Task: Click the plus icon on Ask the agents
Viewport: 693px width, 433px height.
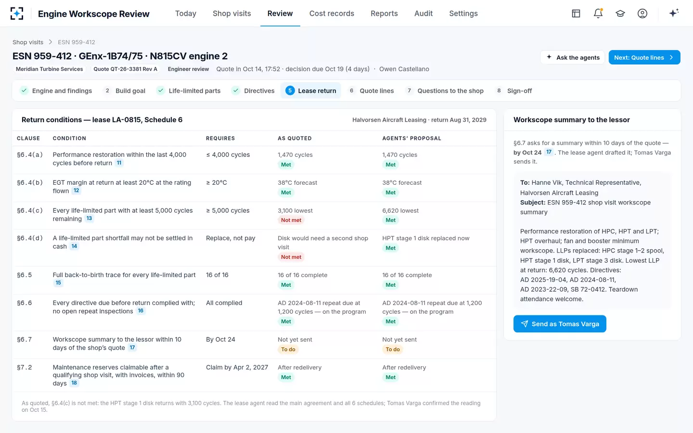Action: point(549,57)
